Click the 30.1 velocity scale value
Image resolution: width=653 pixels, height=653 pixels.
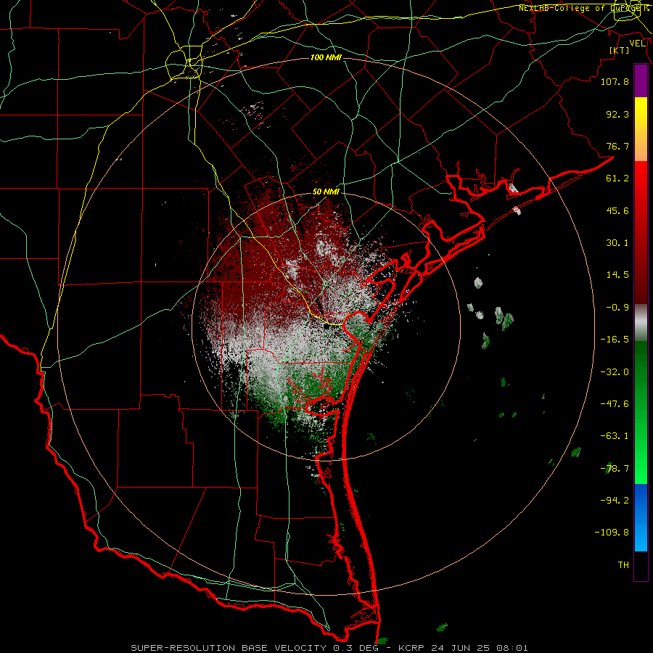point(617,242)
